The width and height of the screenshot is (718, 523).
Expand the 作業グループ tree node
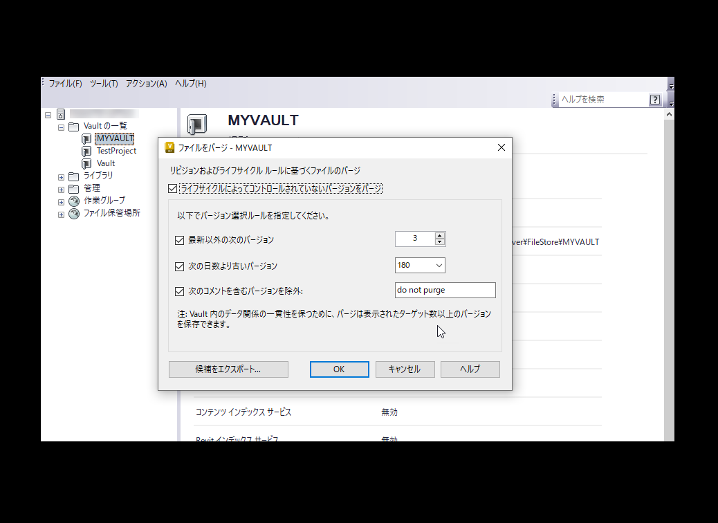click(x=61, y=202)
